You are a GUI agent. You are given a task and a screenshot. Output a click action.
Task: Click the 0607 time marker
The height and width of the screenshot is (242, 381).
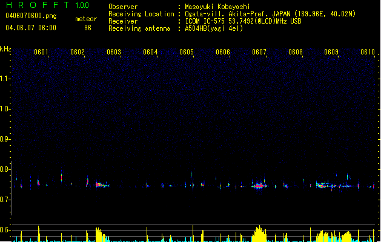click(259, 52)
